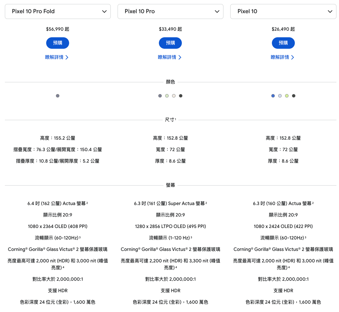Click 預購 button under $33,490 price
Image resolution: width=339 pixels, height=312 pixels.
point(170,43)
